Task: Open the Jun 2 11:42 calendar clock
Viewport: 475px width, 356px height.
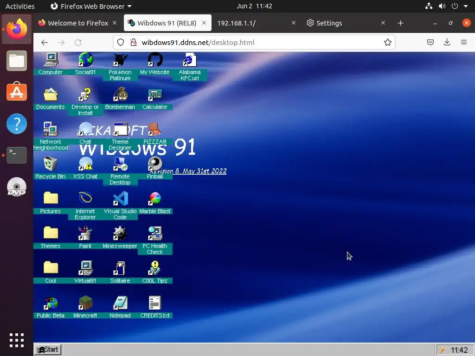Action: click(x=254, y=6)
